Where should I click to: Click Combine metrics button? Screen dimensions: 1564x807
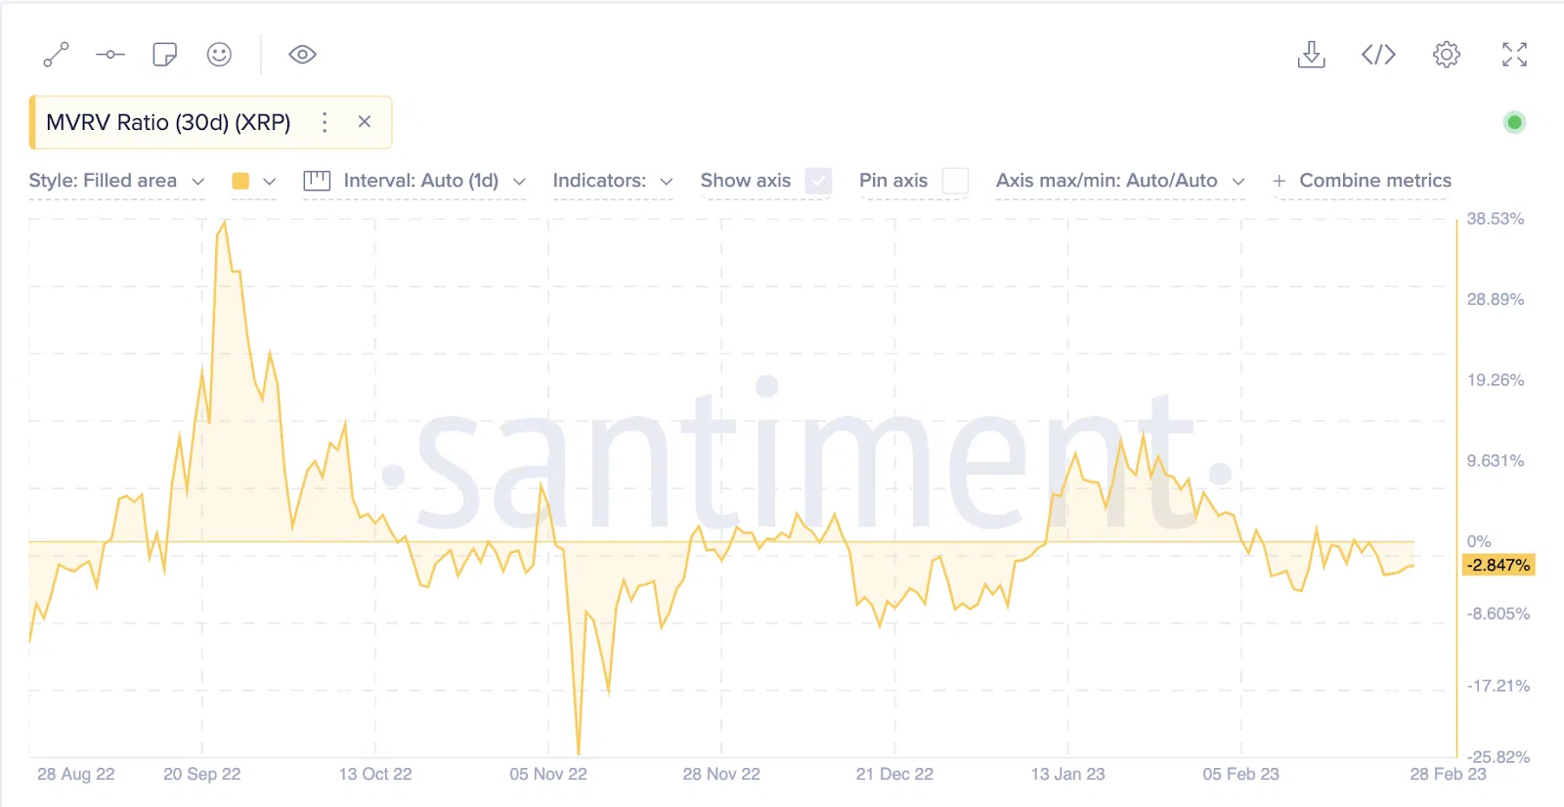pyautogui.click(x=1362, y=181)
